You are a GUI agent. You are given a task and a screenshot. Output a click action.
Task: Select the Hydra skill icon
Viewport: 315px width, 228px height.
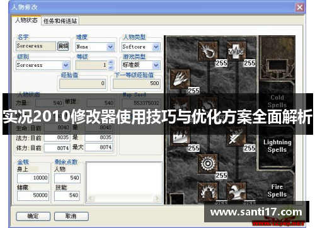[x=236, y=191]
